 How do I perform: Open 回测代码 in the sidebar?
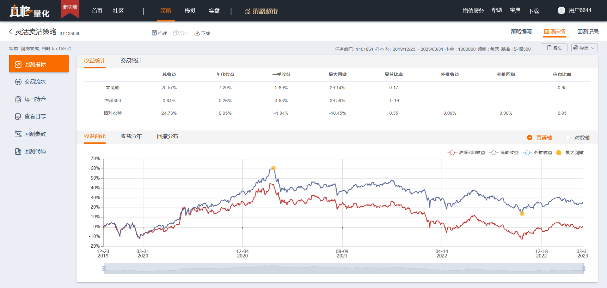(x=35, y=152)
